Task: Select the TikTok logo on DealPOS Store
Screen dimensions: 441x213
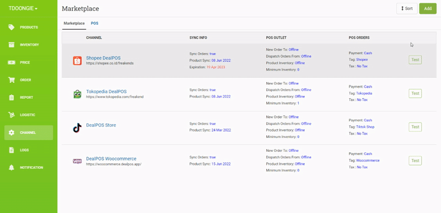Action: (77, 127)
